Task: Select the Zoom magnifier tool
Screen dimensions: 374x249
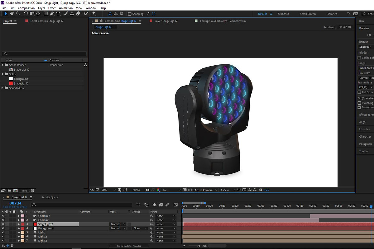Action: pos(18,14)
